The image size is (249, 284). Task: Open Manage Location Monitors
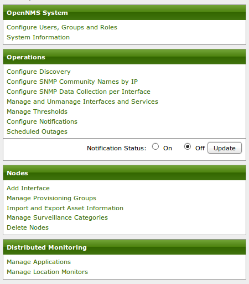pyautogui.click(x=47, y=272)
